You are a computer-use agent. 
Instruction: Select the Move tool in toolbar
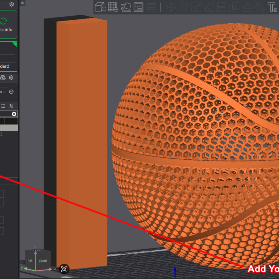click(x=171, y=7)
